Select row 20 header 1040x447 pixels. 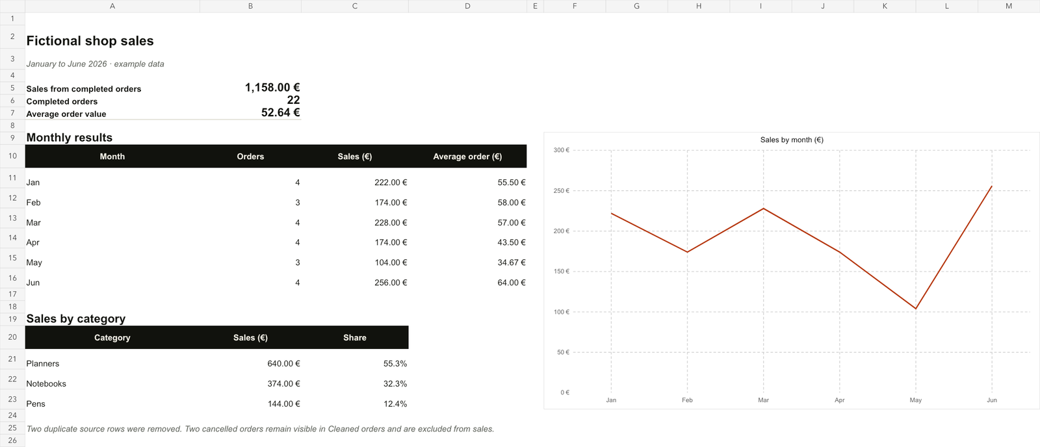[12, 337]
